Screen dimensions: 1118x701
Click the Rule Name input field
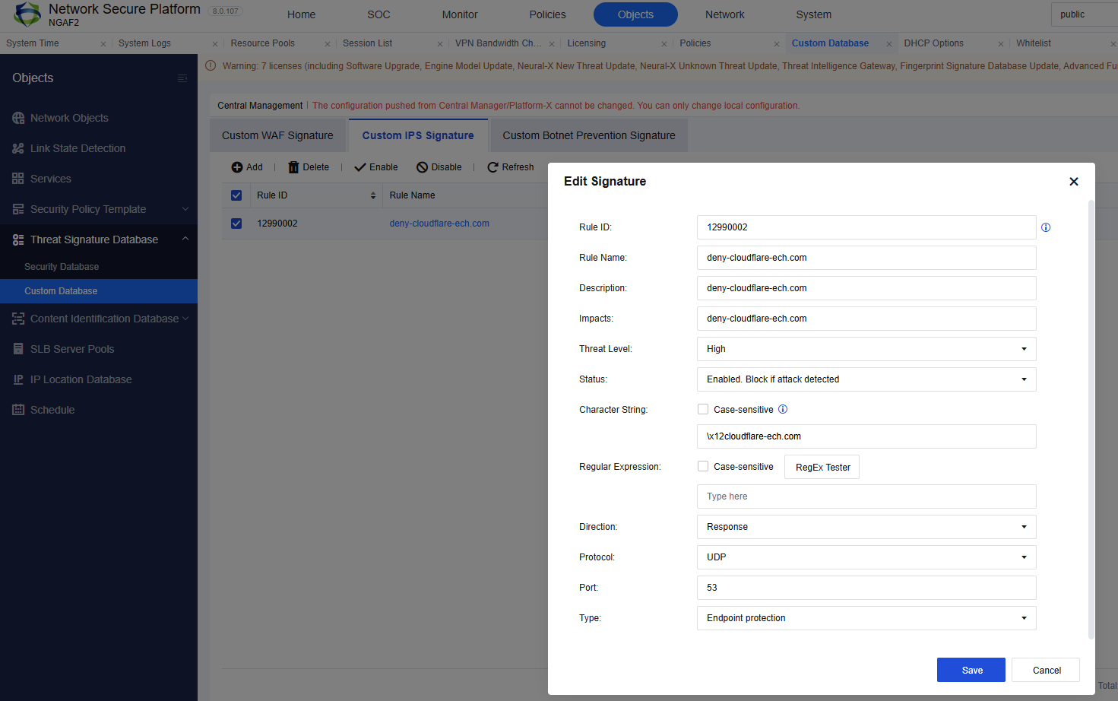(x=866, y=258)
